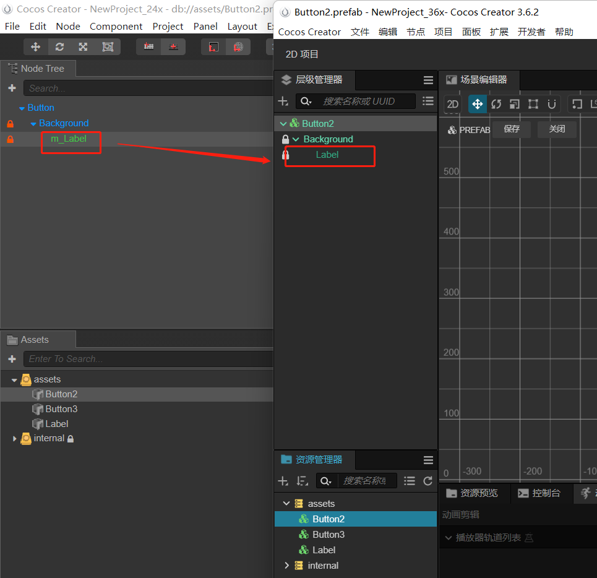Collapse the Button2 node in 层级管理器
The width and height of the screenshot is (597, 578).
point(283,123)
